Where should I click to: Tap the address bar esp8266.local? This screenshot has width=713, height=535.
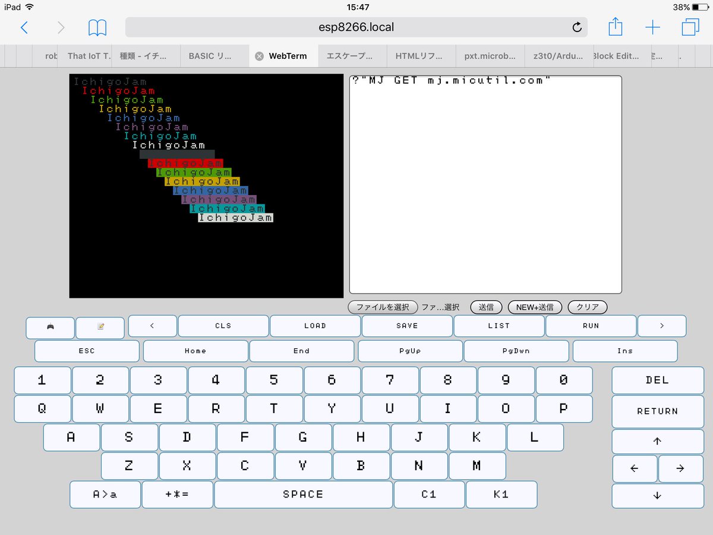tap(356, 27)
